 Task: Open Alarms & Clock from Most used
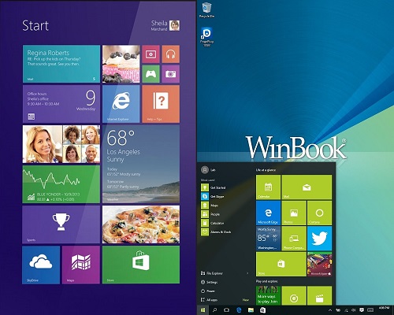click(216, 232)
